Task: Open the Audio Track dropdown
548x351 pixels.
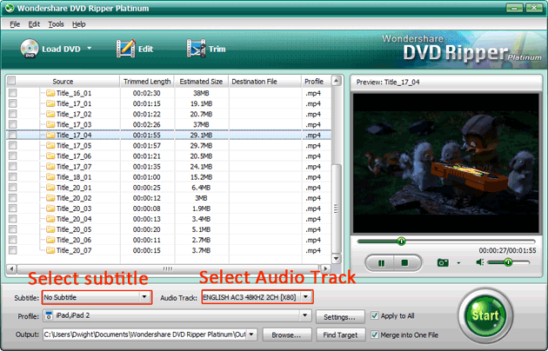Action: point(305,298)
